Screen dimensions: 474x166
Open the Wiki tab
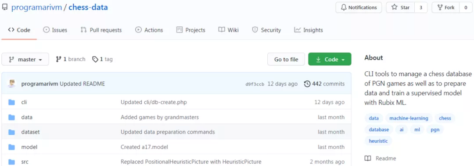pos(229,30)
